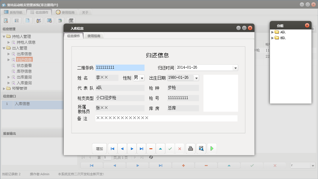Select the person presentation toolbar icon
Viewport: 318px width, 179px height.
tap(38, 20)
